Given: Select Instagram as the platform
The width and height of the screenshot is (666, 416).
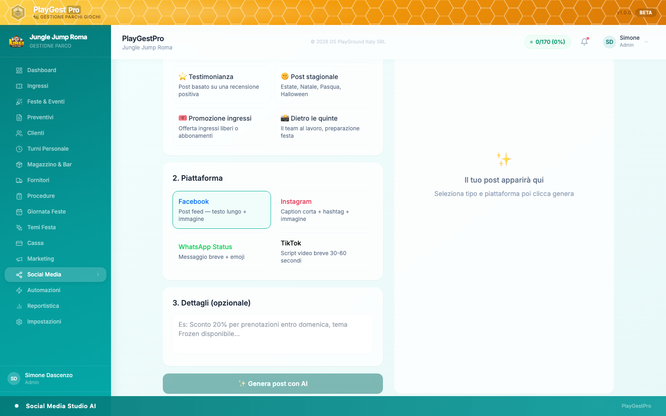Looking at the screenshot, I should [x=324, y=210].
